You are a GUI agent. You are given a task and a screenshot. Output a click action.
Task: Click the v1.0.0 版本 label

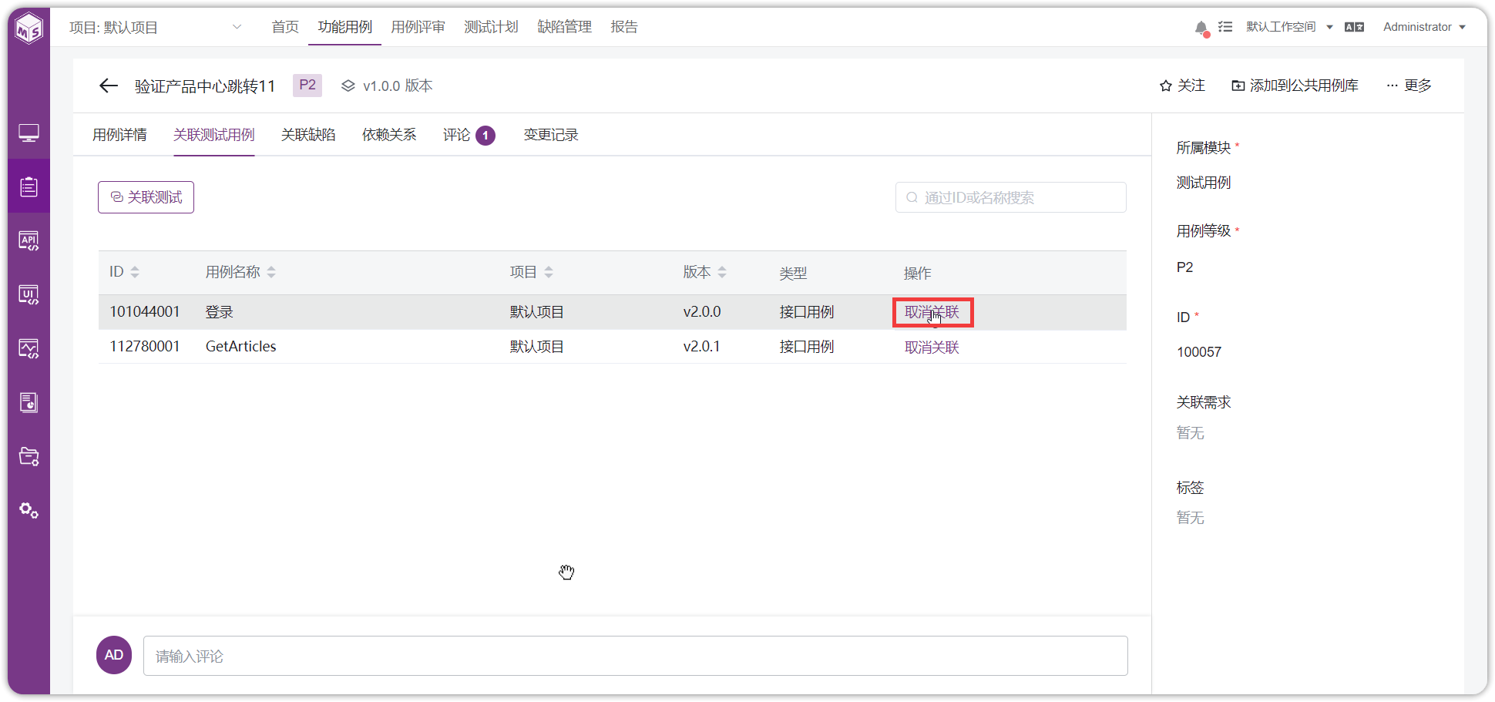(398, 86)
